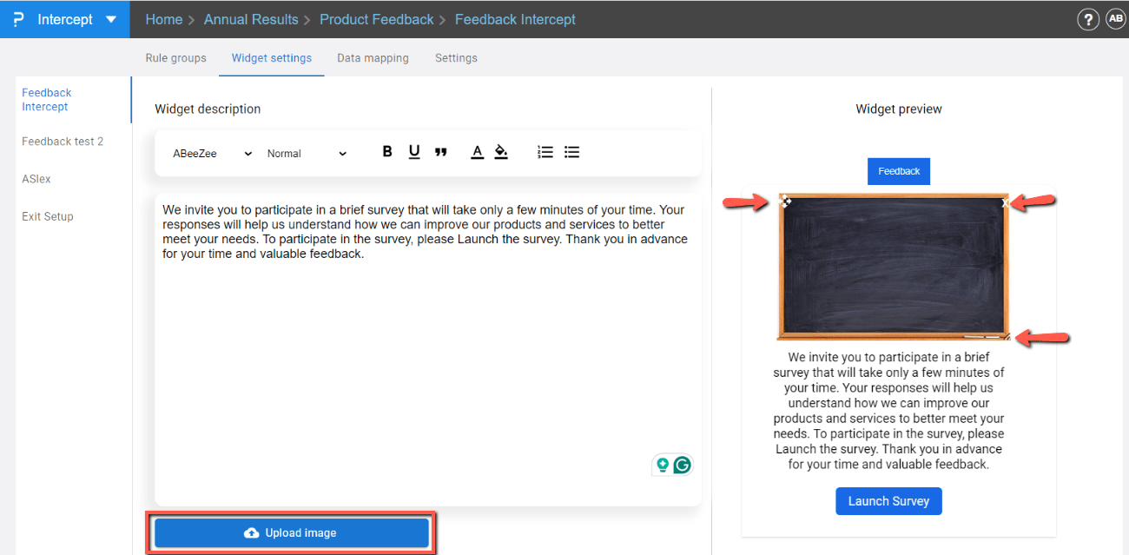Insert a blockquote in the description
1129x555 pixels.
click(x=441, y=151)
